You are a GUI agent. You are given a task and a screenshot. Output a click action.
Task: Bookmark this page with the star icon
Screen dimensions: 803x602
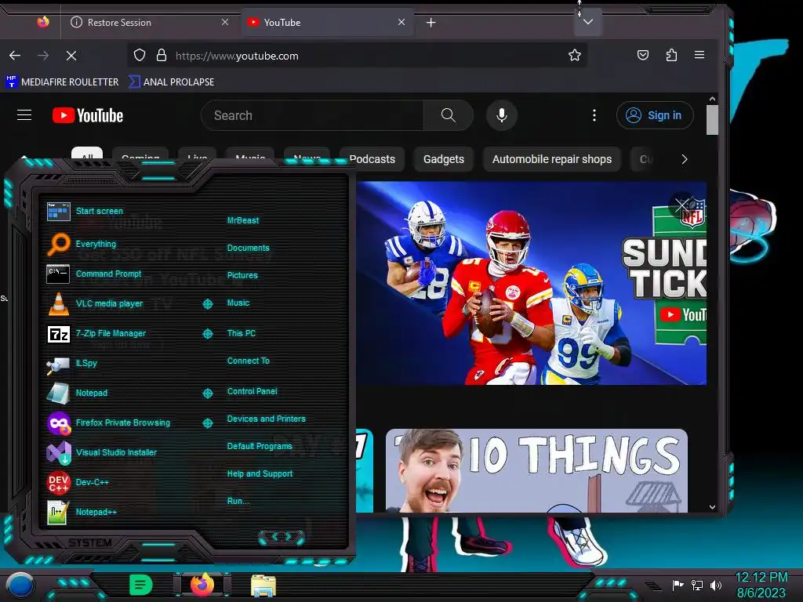575,56
